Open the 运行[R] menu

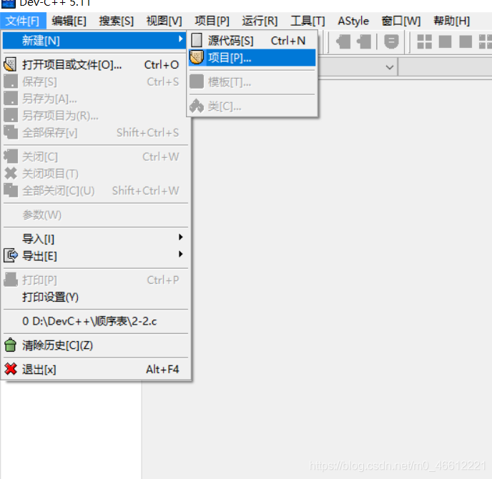pyautogui.click(x=260, y=21)
